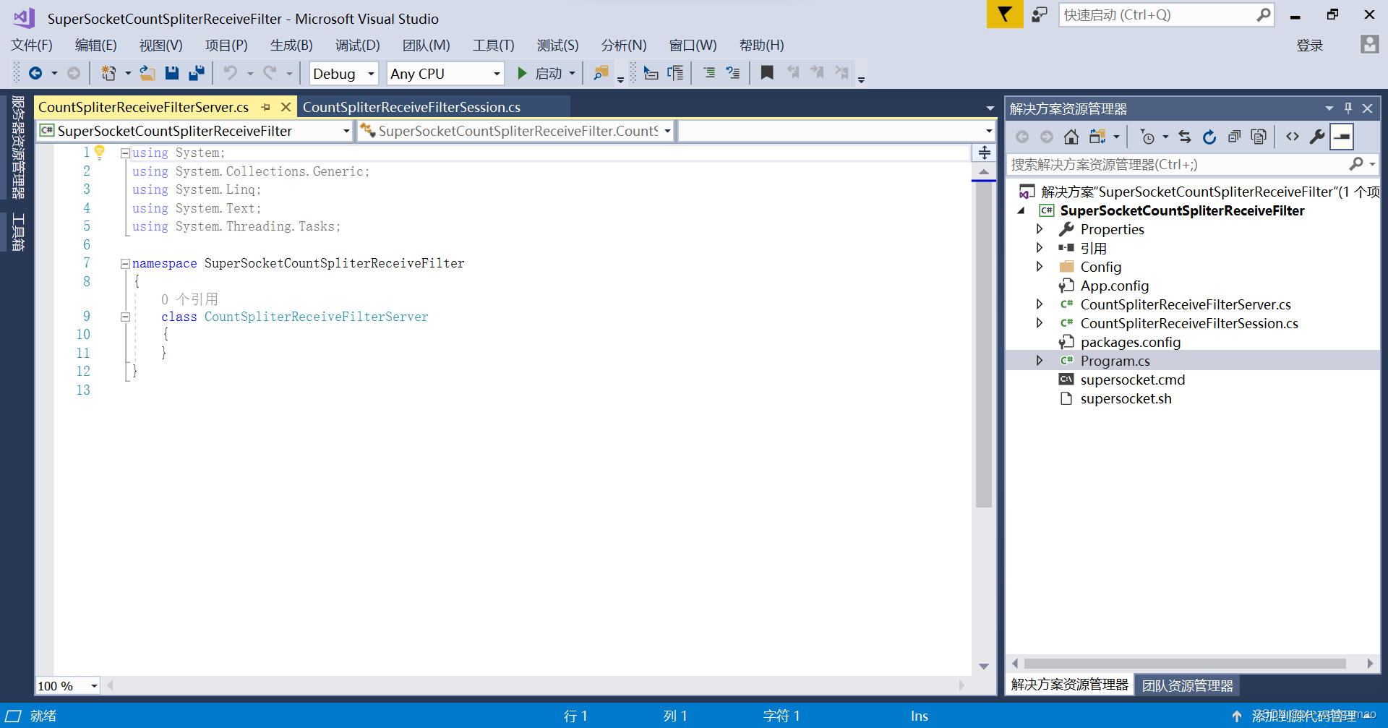The width and height of the screenshot is (1388, 728).
Task: Click the feedback notification flag icon
Action: pyautogui.click(x=1005, y=14)
